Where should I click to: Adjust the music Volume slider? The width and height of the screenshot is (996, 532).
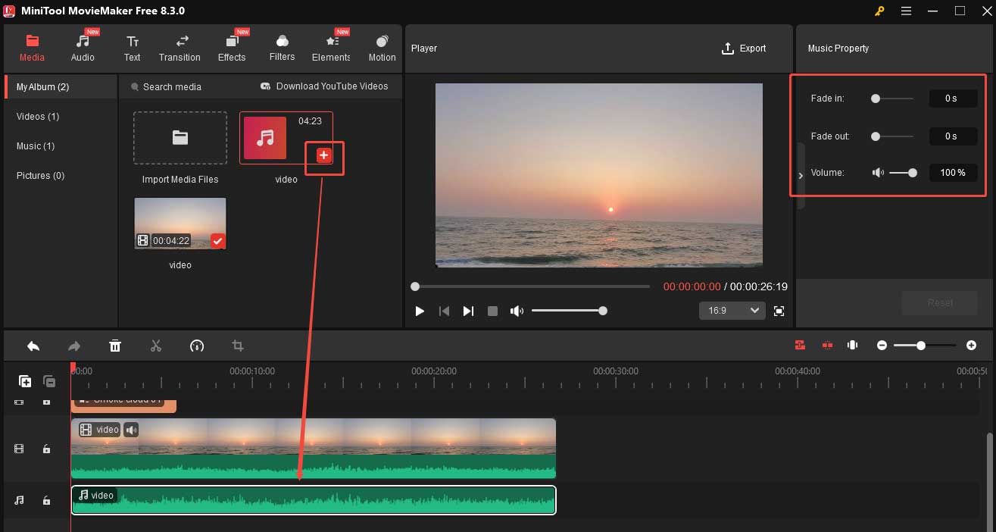point(903,173)
